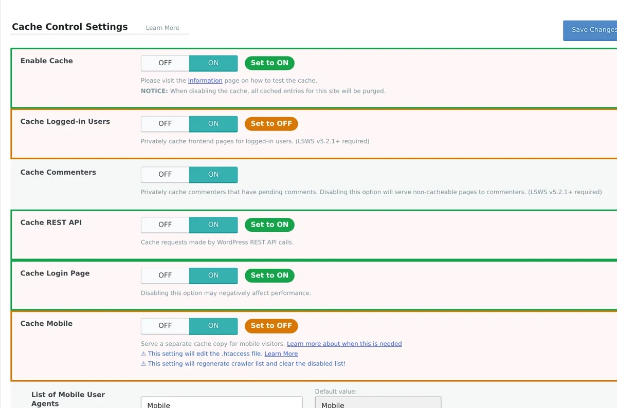Open the Information page link
Image resolution: width=617 pixels, height=408 pixels.
[x=205, y=81]
